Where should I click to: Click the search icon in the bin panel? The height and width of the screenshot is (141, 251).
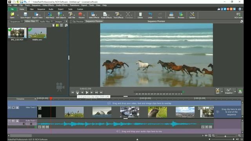(66, 25)
